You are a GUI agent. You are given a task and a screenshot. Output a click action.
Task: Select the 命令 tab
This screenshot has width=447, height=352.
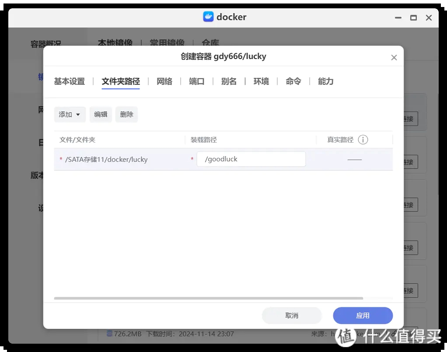click(293, 81)
